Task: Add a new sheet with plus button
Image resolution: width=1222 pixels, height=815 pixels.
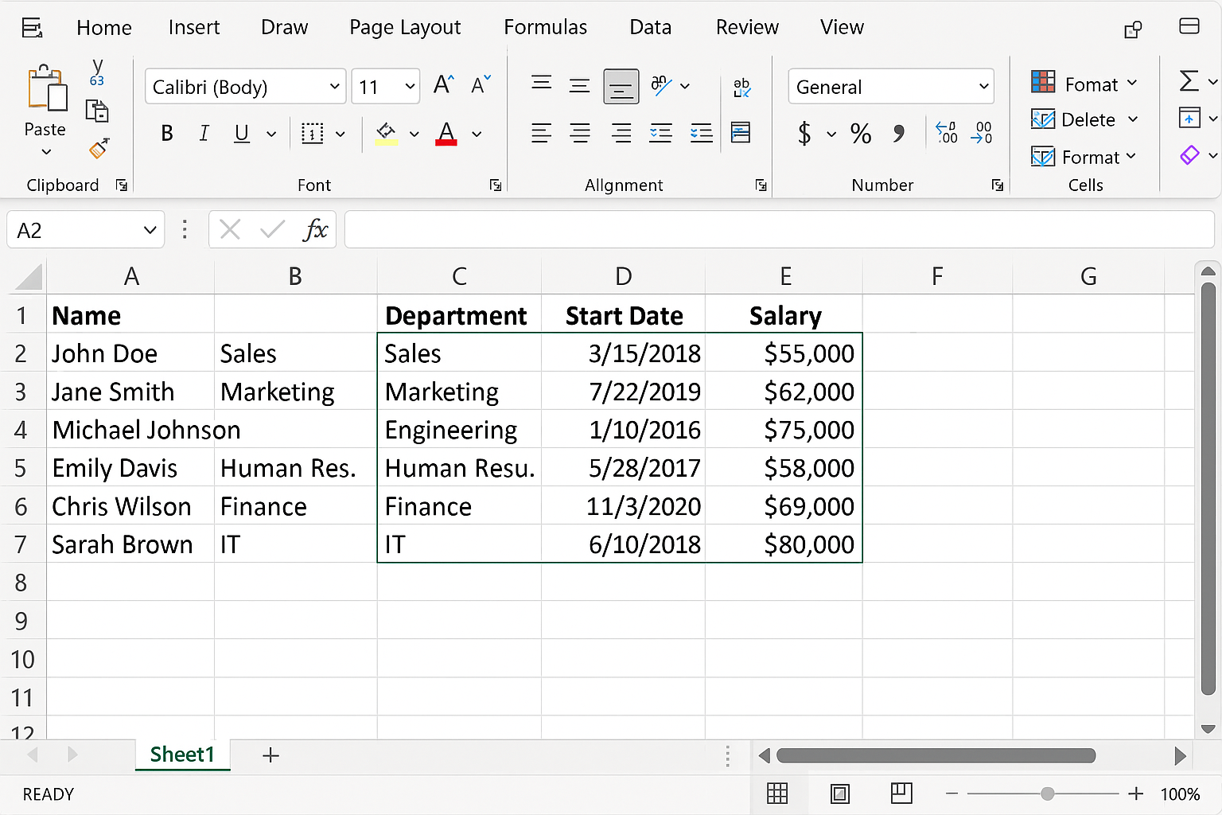Action: pos(270,755)
